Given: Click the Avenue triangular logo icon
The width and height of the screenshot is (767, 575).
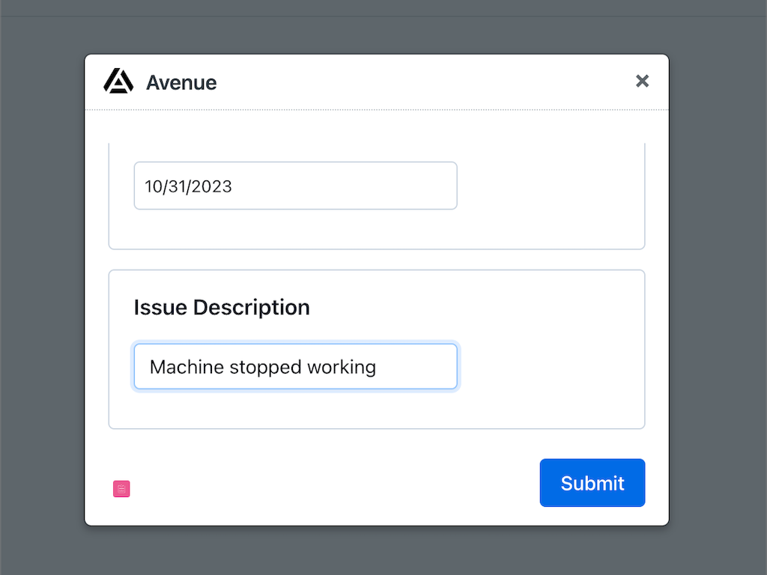Looking at the screenshot, I should click(118, 81).
